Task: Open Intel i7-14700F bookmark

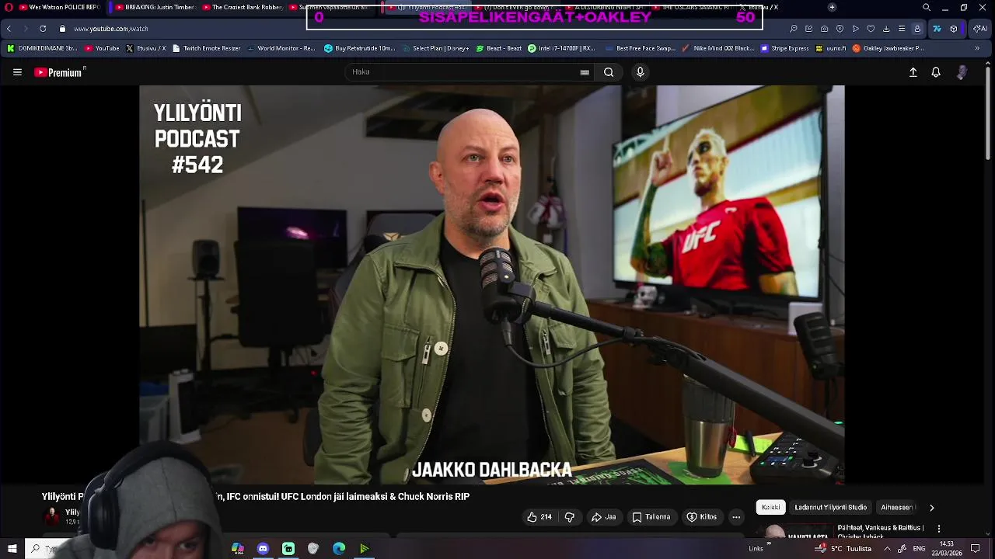Action: pos(561,48)
